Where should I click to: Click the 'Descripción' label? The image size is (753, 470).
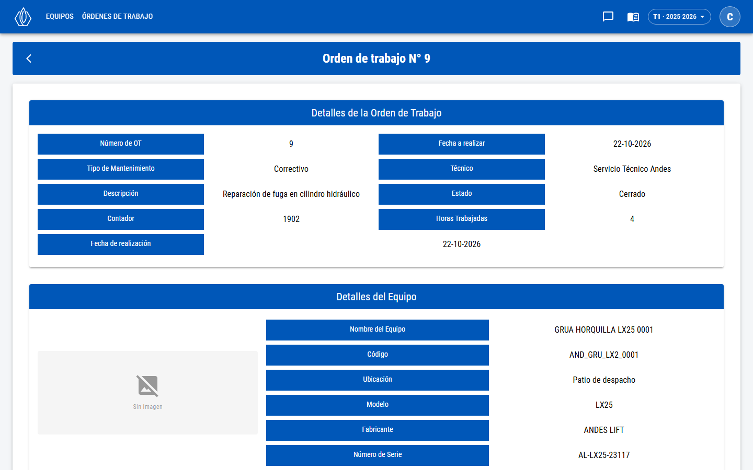point(121,194)
